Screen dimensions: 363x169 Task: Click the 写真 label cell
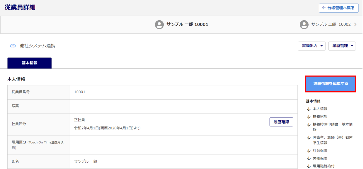39,106
